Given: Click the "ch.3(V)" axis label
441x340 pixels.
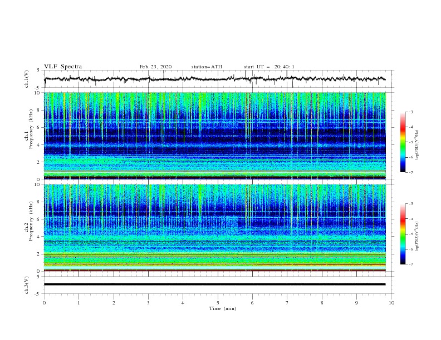Looking at the screenshot, I should [x=26, y=285].
